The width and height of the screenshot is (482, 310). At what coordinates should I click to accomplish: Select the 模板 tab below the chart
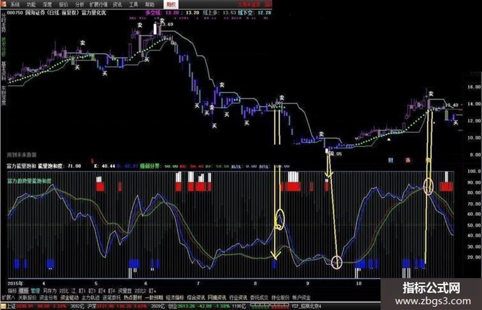[23, 290]
